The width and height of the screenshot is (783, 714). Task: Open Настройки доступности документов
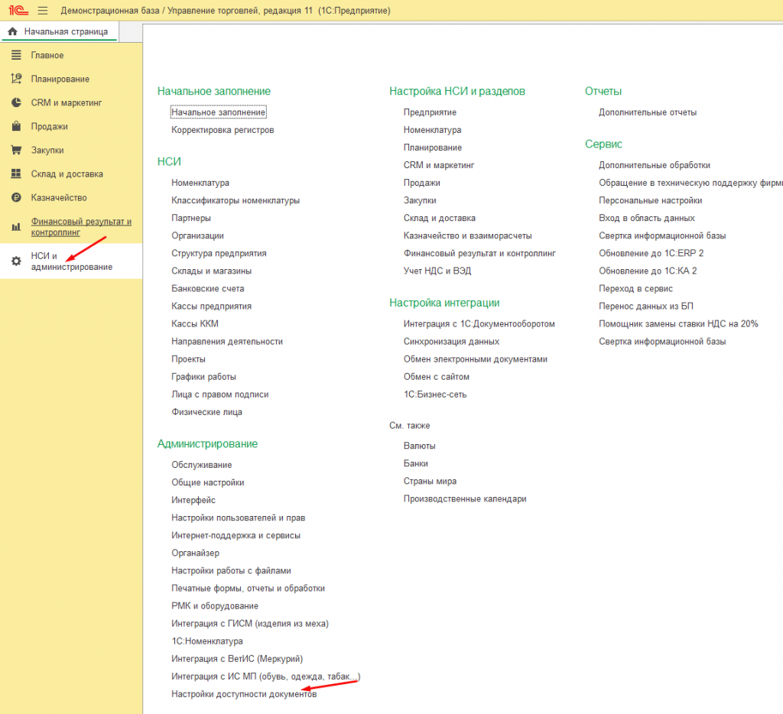point(244,694)
